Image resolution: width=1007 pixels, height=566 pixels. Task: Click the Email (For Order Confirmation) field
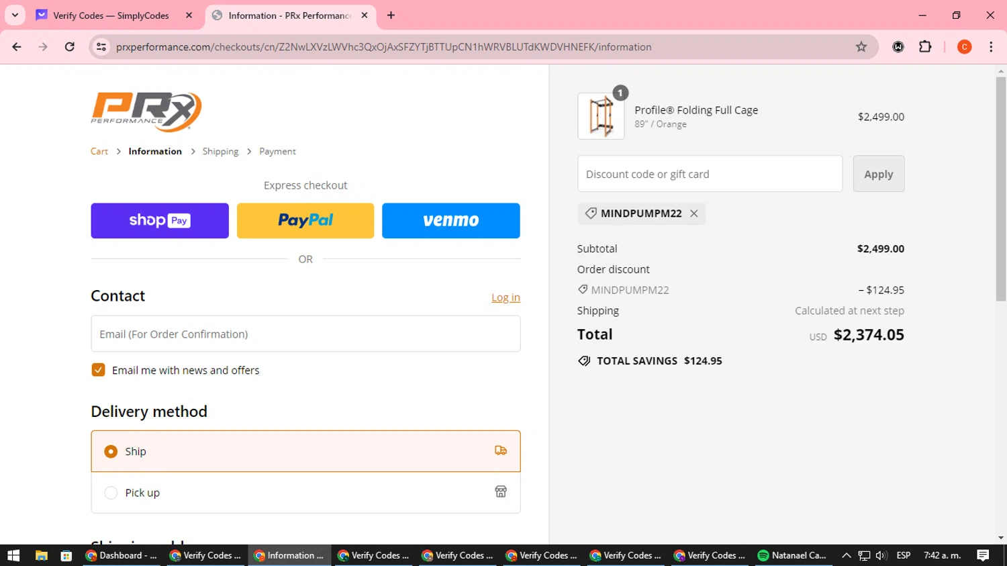pos(305,334)
